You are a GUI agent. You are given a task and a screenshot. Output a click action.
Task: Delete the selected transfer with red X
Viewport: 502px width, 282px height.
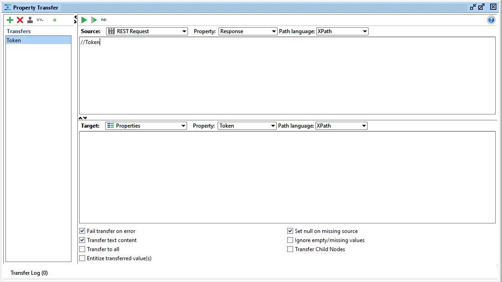[20, 20]
